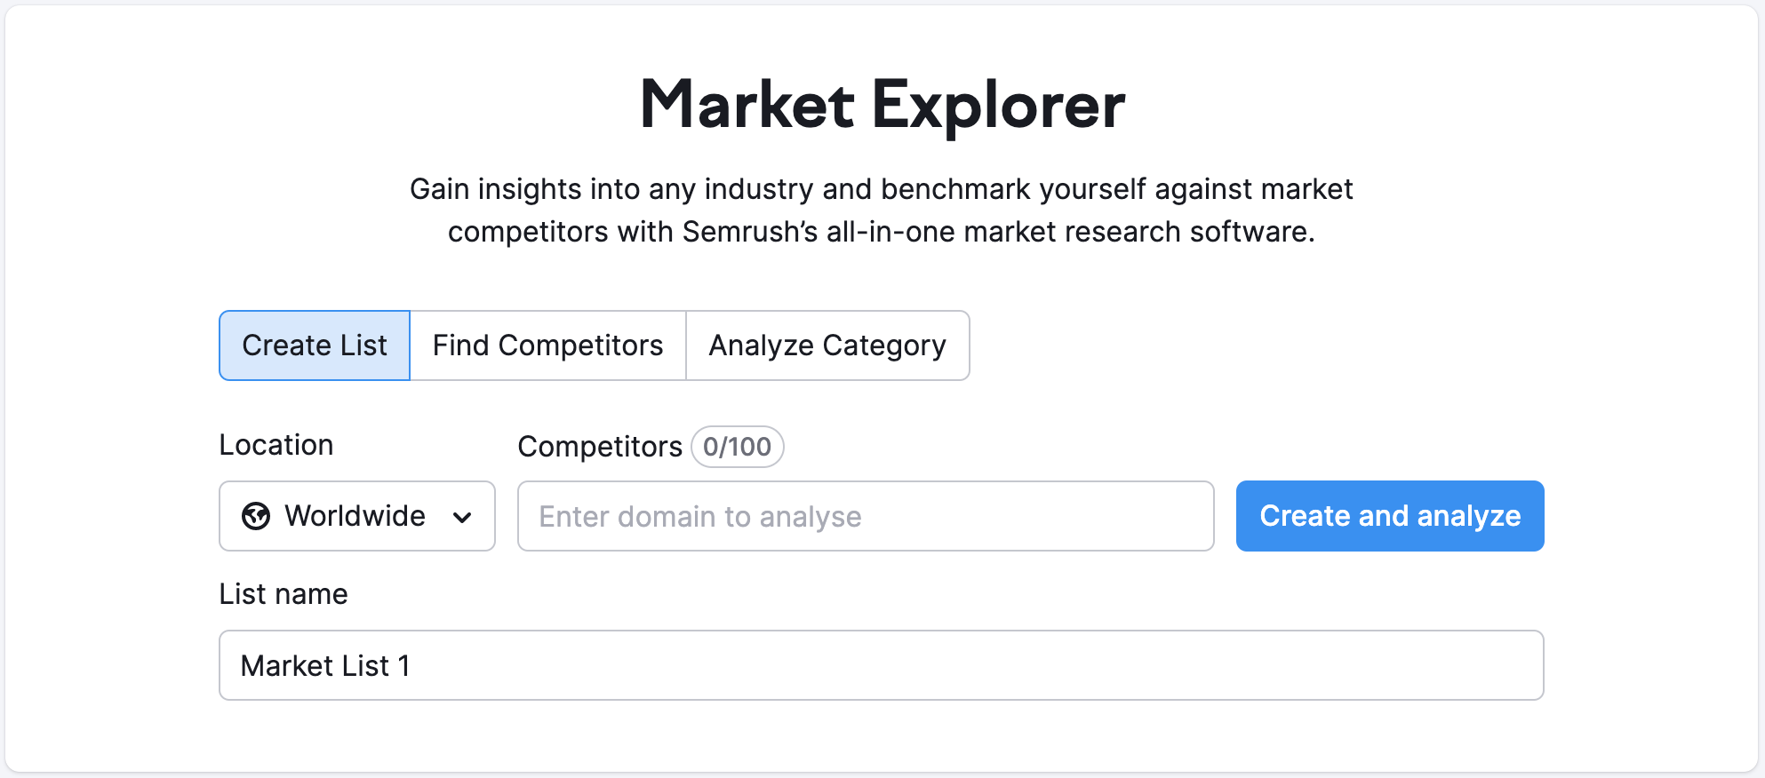Open the Analyze Category tab

click(827, 345)
